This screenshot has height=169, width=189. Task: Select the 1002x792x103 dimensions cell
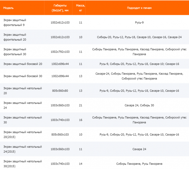tap(60, 52)
